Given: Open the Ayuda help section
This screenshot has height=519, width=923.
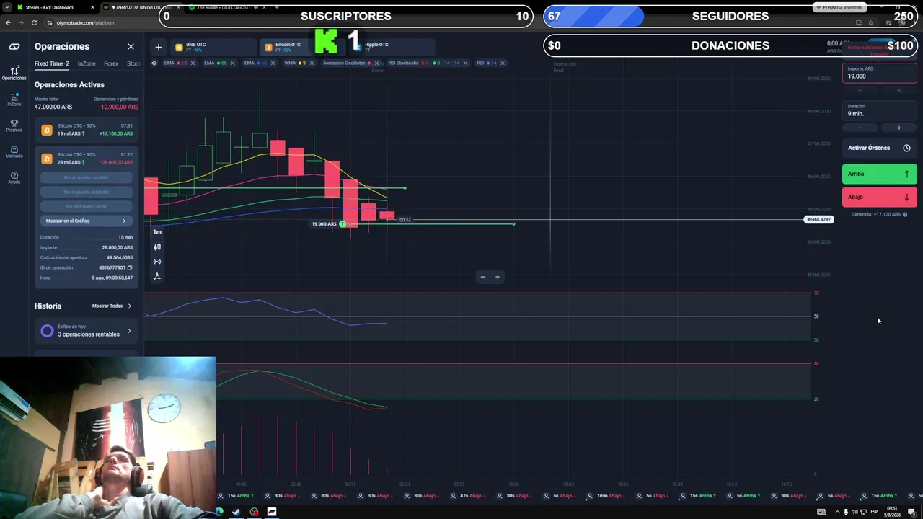Looking at the screenshot, I should 14,177.
